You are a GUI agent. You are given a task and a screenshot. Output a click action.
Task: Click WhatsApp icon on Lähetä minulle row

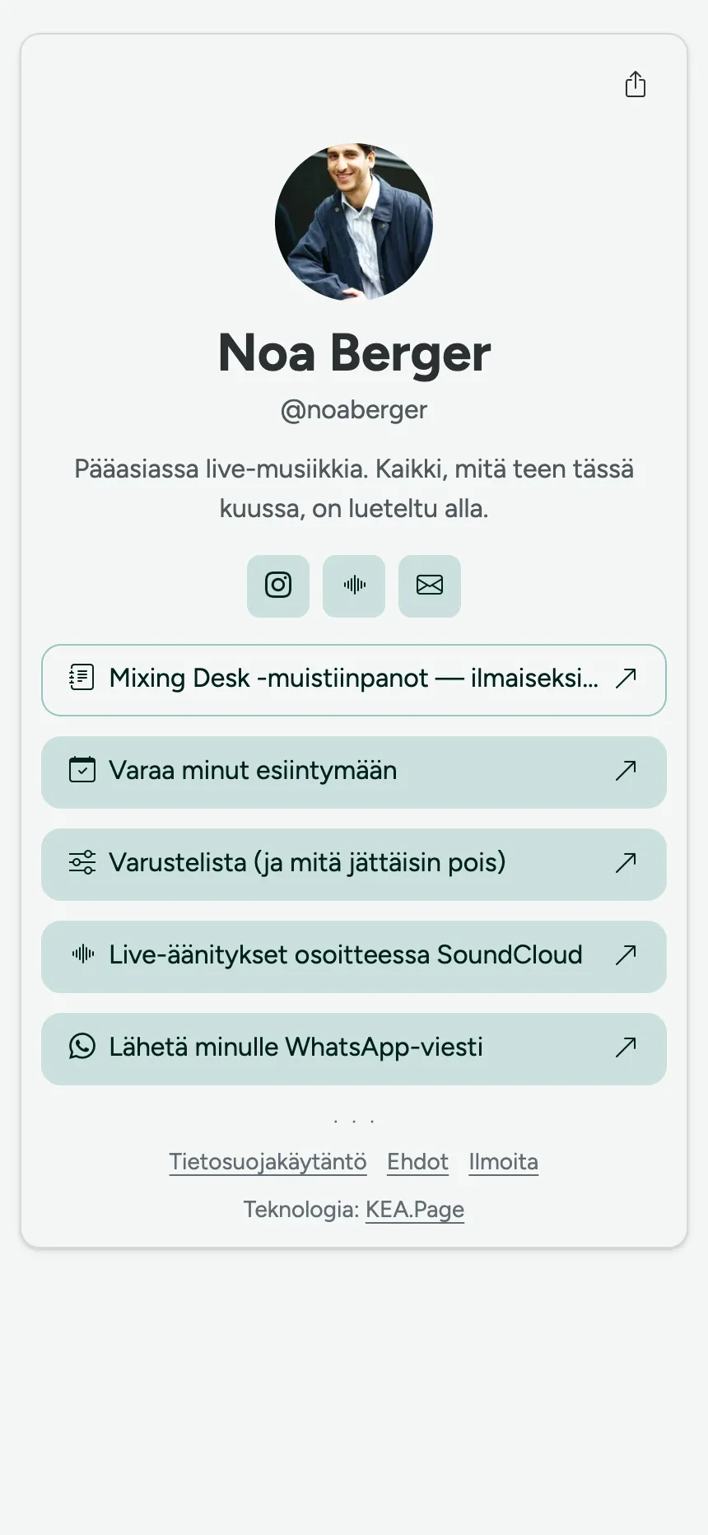(x=82, y=1047)
